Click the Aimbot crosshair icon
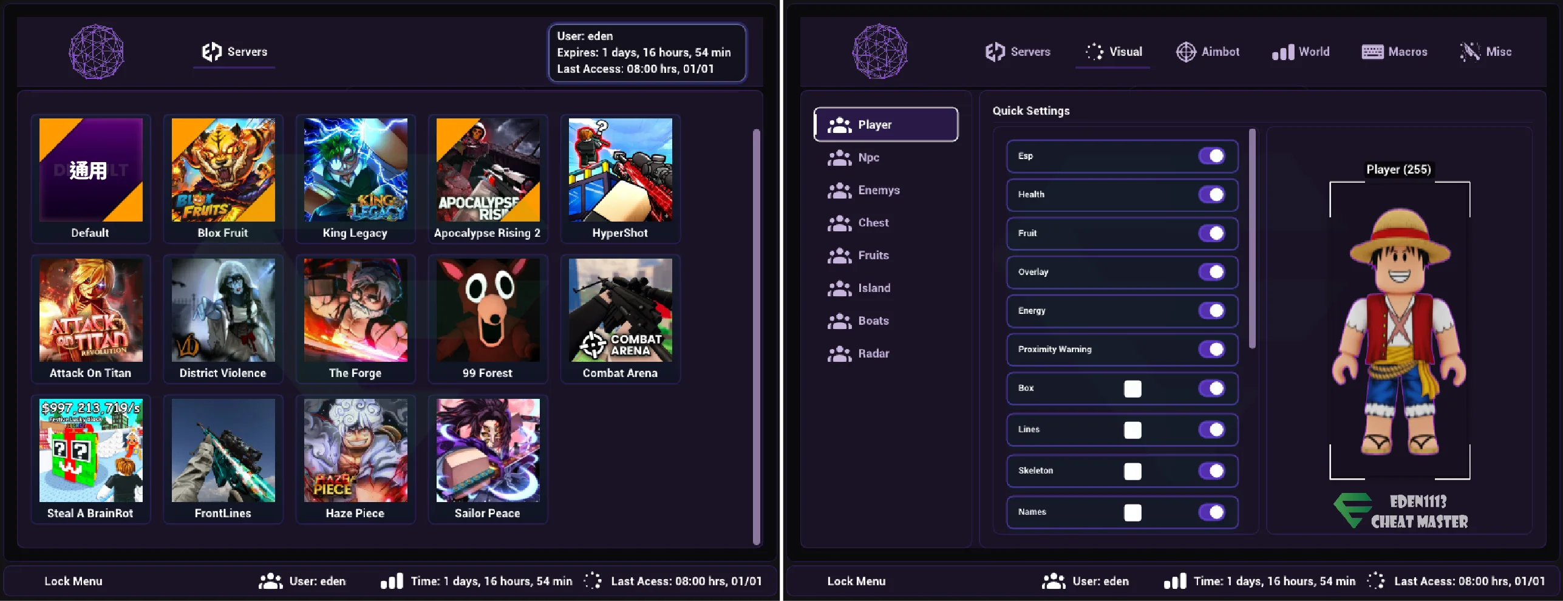The image size is (1563, 601). [1185, 52]
